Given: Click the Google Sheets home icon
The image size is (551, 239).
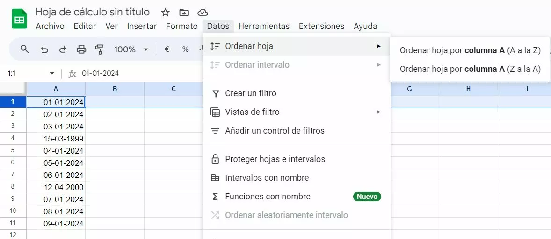Looking at the screenshot, I should click(19, 19).
